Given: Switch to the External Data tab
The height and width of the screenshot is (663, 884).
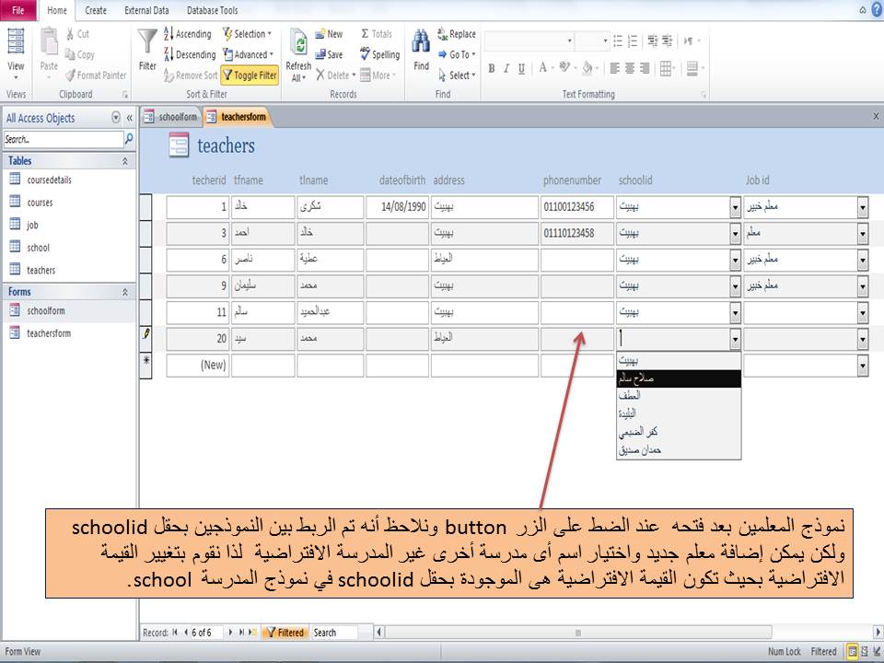Looking at the screenshot, I should coord(146,10).
